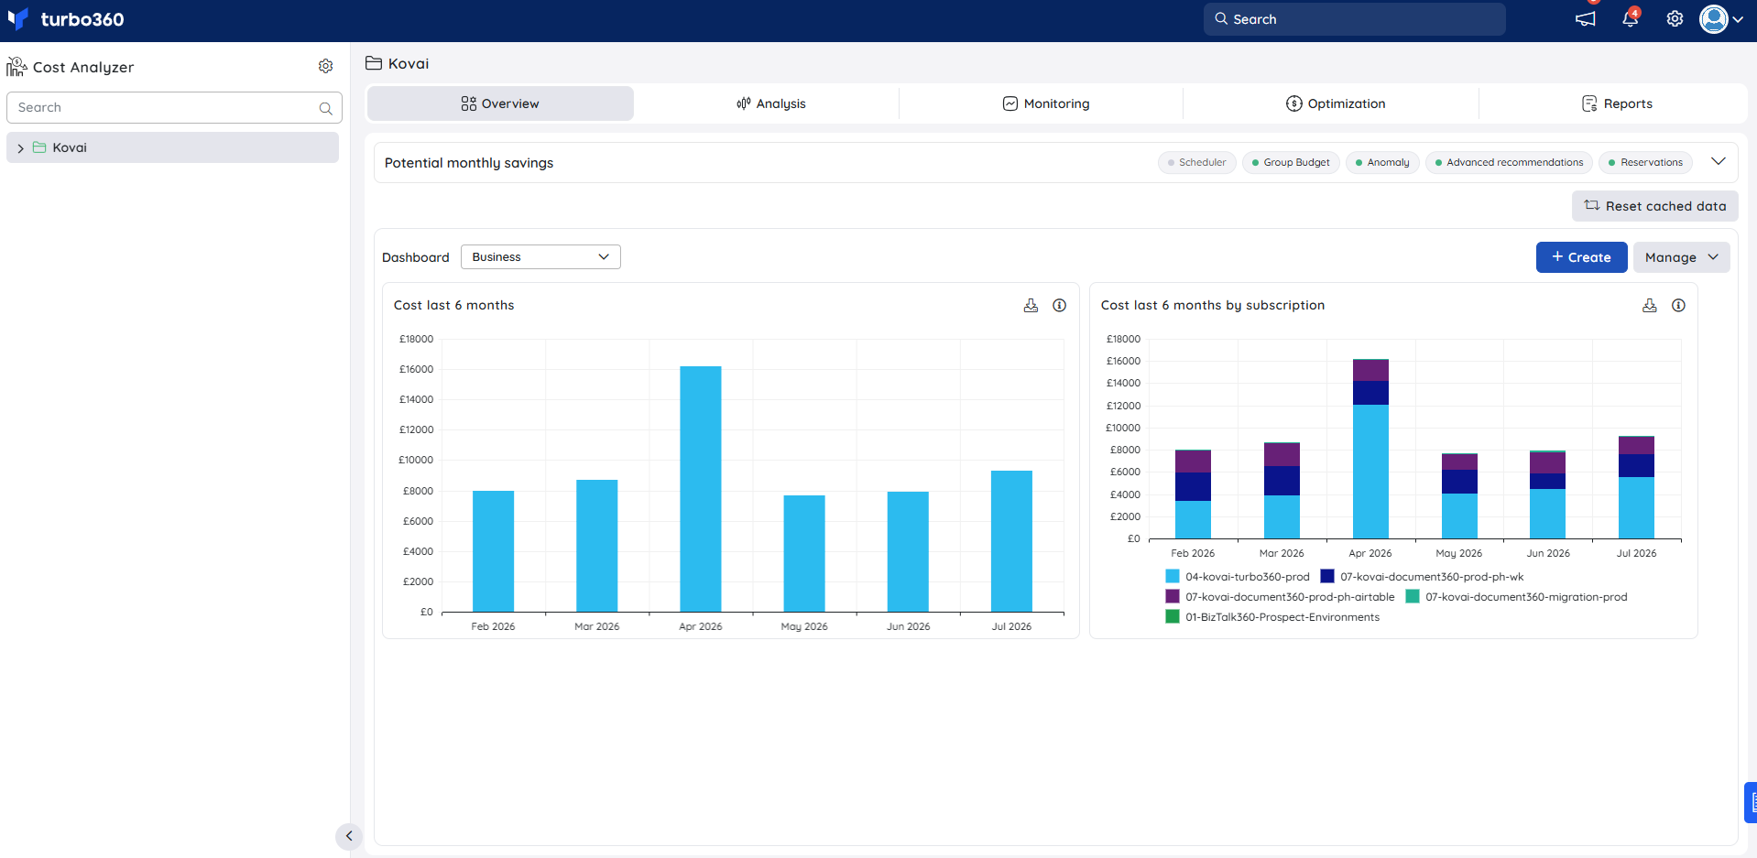Expand the Kovai tree node chevron
Image resolution: width=1757 pixels, height=858 pixels.
20,148
